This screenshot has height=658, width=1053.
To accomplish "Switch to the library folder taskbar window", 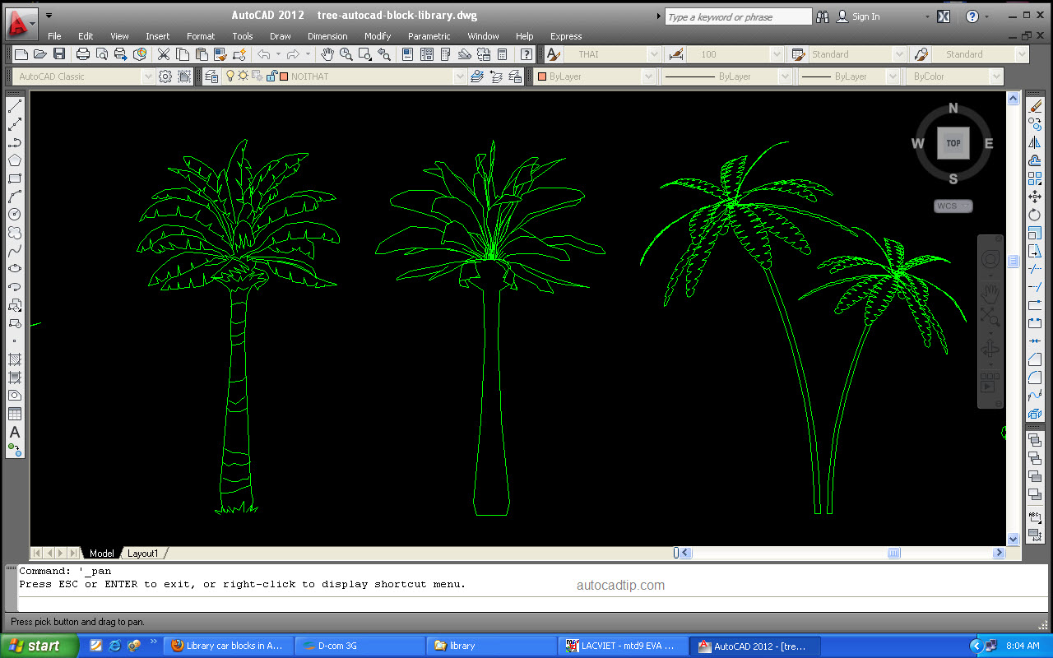I will (490, 646).
